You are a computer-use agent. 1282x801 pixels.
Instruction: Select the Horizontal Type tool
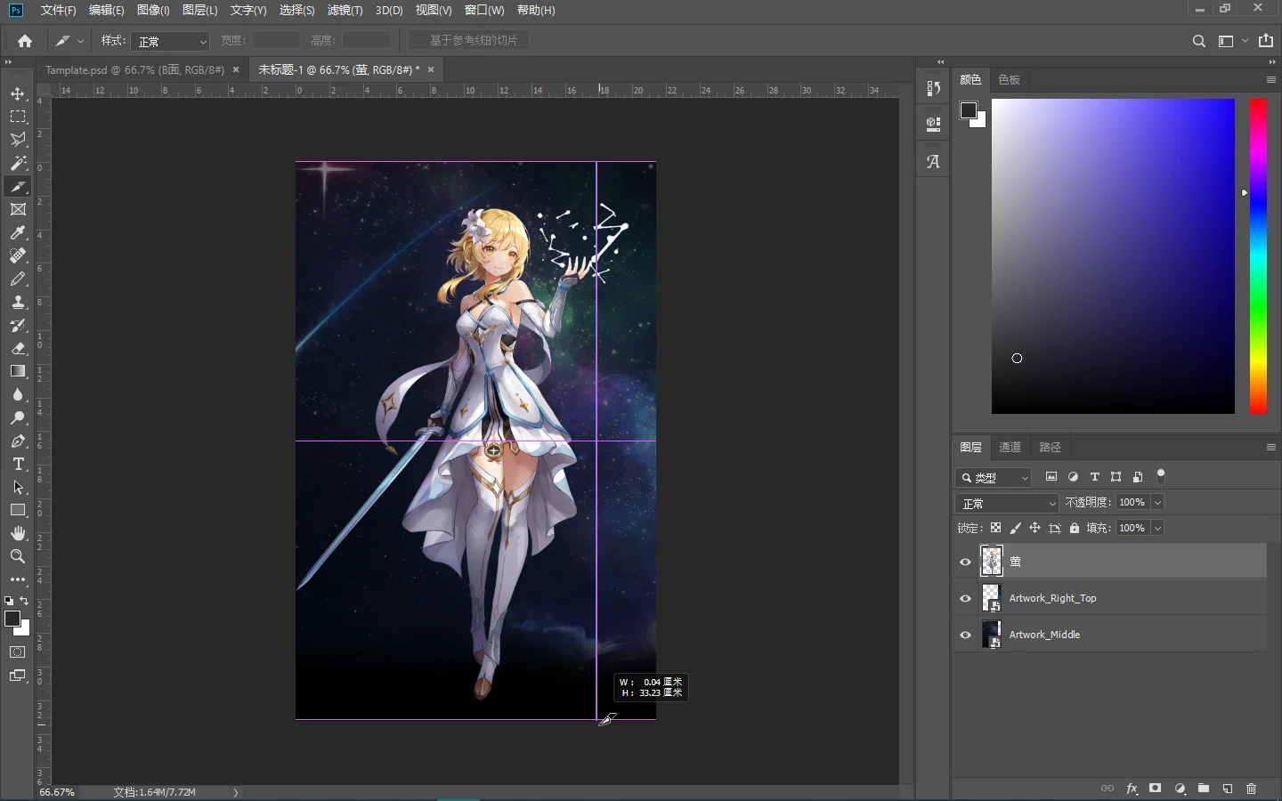(x=18, y=464)
